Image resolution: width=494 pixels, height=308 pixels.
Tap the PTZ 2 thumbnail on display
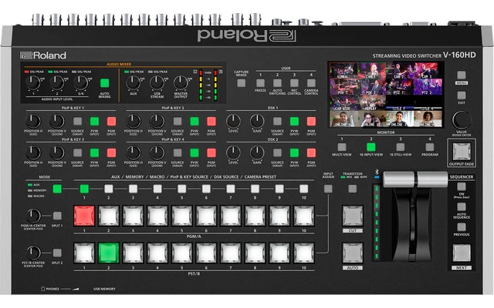[x=428, y=87]
